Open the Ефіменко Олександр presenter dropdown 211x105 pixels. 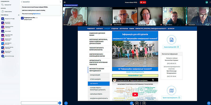point(71,5)
